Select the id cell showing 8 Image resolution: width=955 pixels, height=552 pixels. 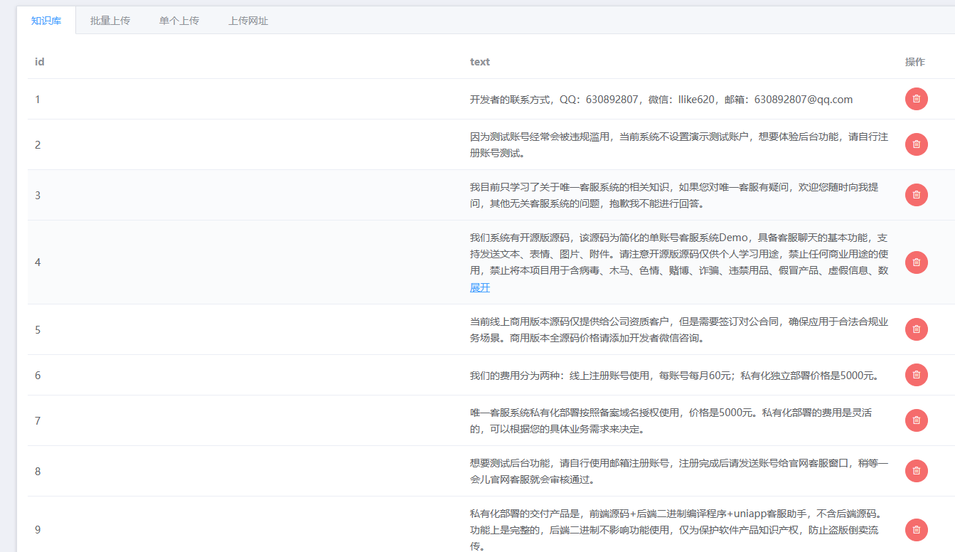click(38, 471)
